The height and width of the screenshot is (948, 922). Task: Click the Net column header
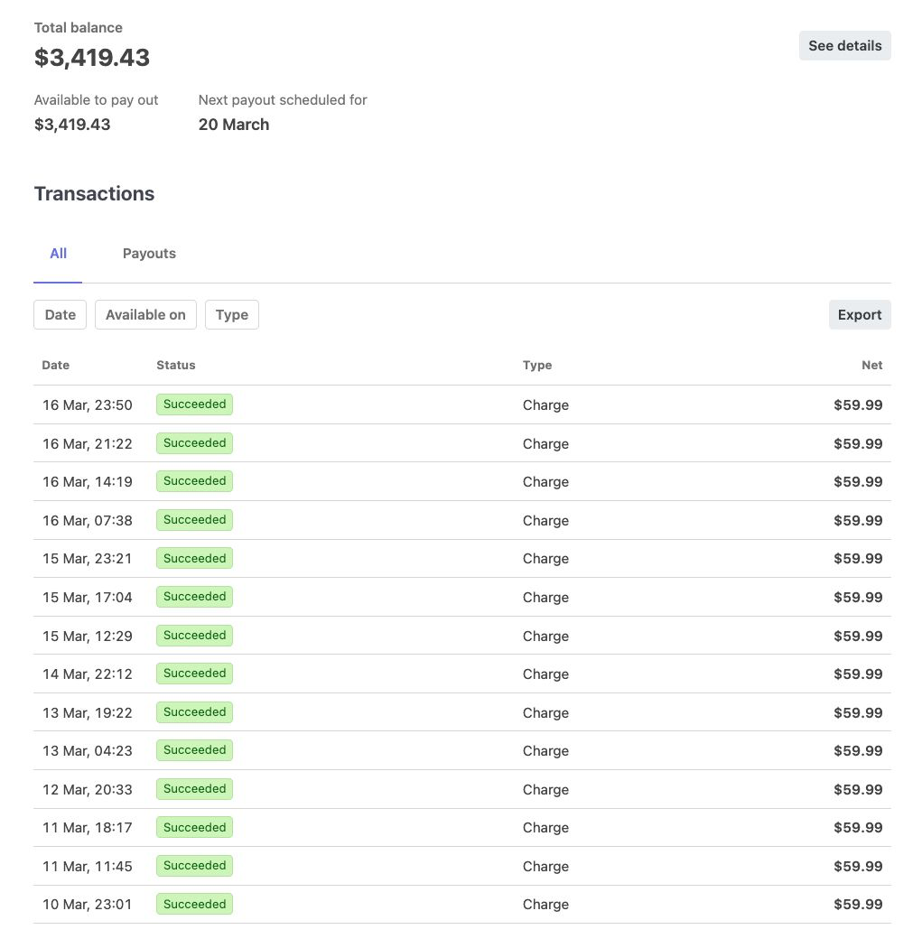(871, 365)
